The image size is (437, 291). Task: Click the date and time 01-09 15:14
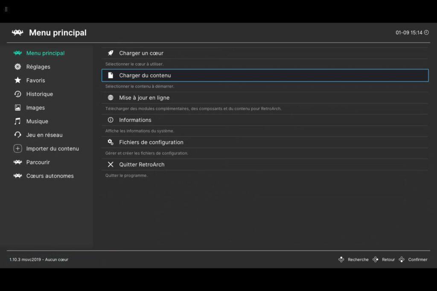(x=409, y=32)
